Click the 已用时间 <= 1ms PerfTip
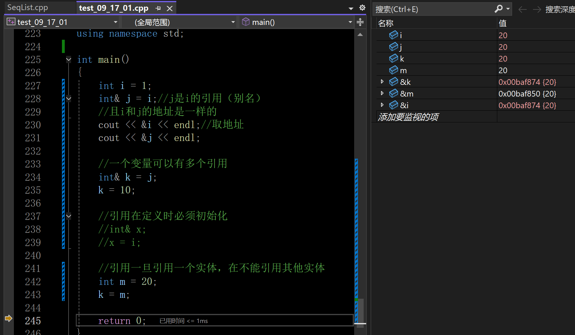Viewport: 575px width, 335px height. [x=183, y=320]
